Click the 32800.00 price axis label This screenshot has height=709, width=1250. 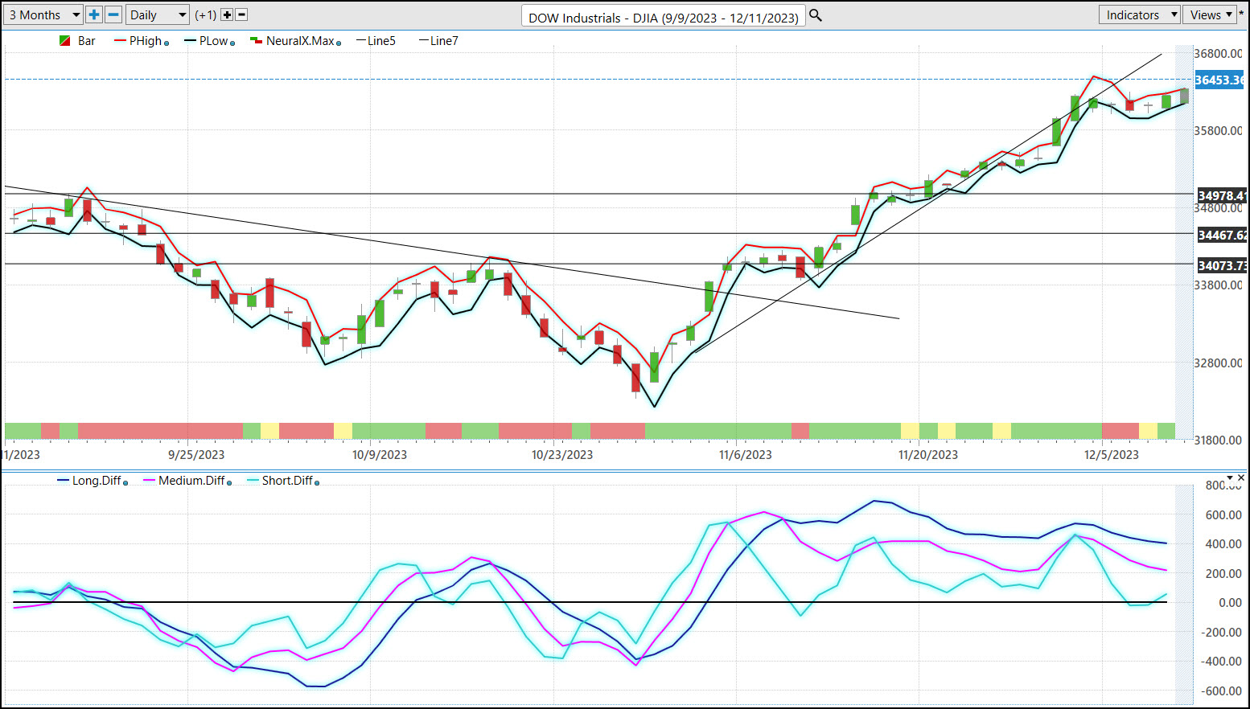[1218, 363]
